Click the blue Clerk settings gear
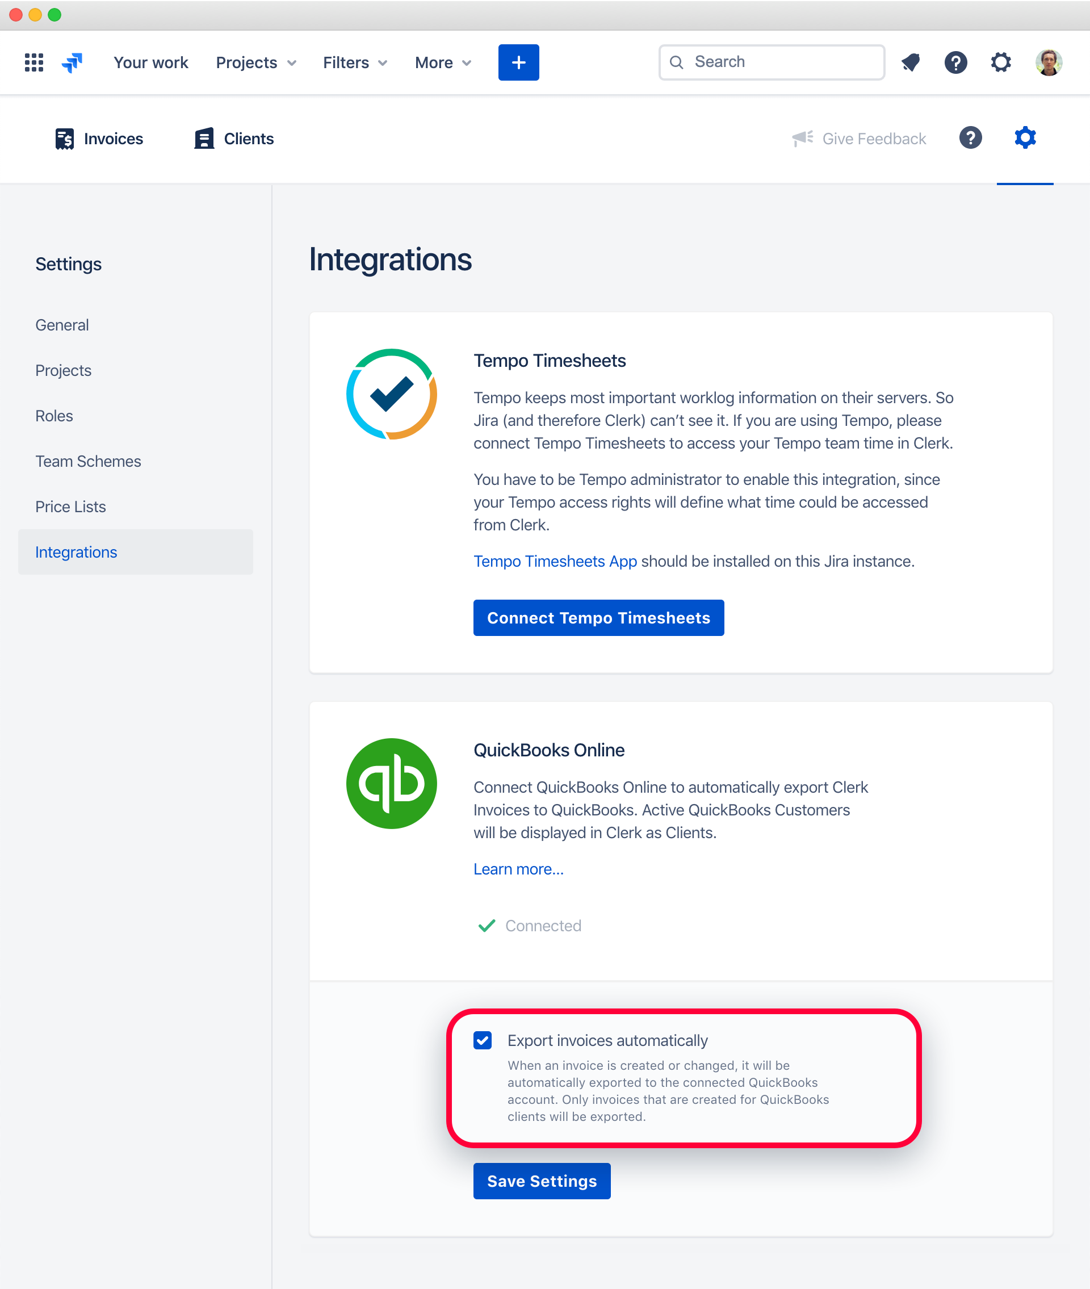 click(x=1025, y=138)
